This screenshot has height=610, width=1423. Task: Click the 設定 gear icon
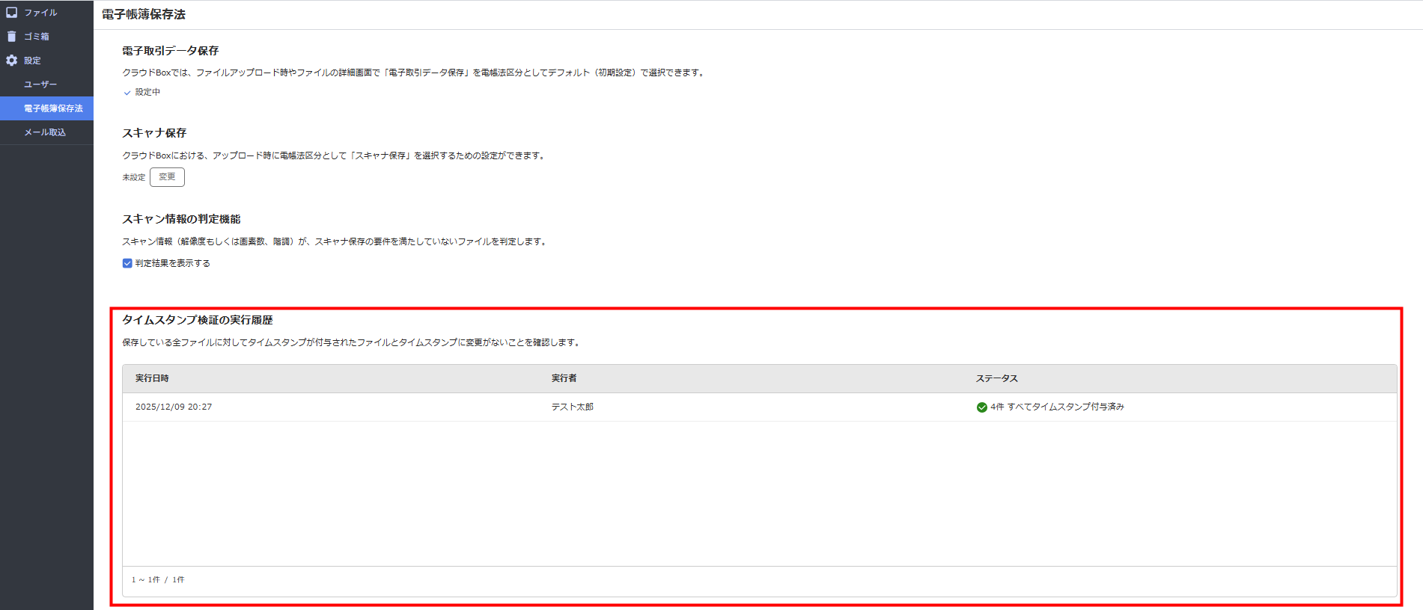(11, 61)
